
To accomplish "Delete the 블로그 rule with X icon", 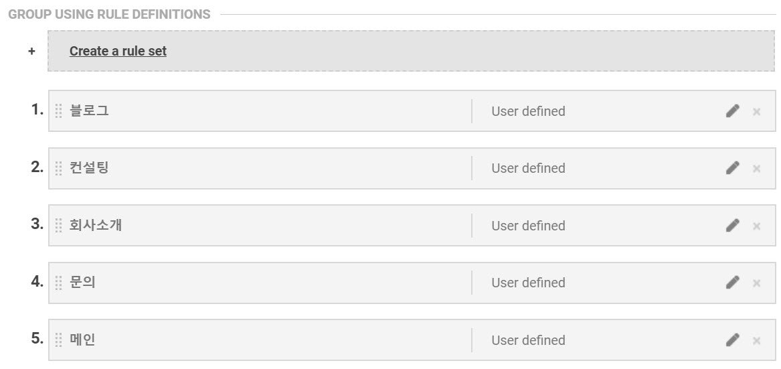I will (x=757, y=112).
